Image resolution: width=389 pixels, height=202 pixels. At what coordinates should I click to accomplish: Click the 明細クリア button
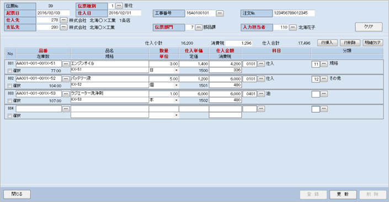coord(372,43)
